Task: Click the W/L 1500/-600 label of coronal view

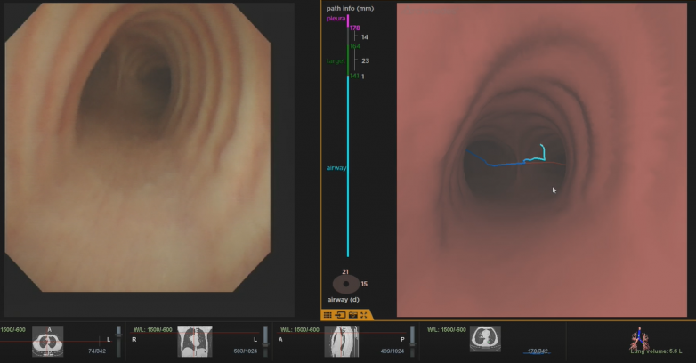Action: click(151, 329)
